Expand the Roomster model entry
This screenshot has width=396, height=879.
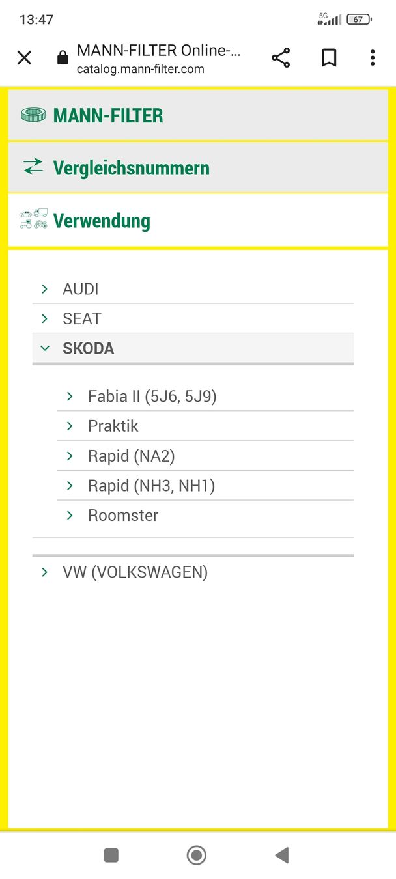pyautogui.click(x=123, y=516)
